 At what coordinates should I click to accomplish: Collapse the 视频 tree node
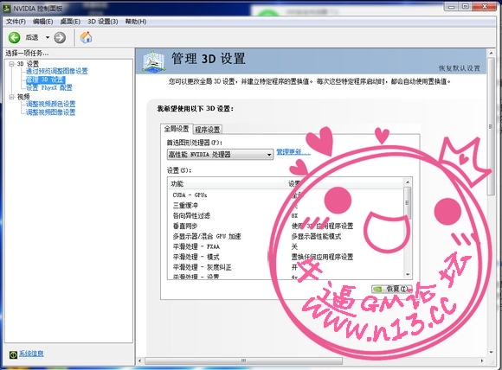click(x=11, y=97)
